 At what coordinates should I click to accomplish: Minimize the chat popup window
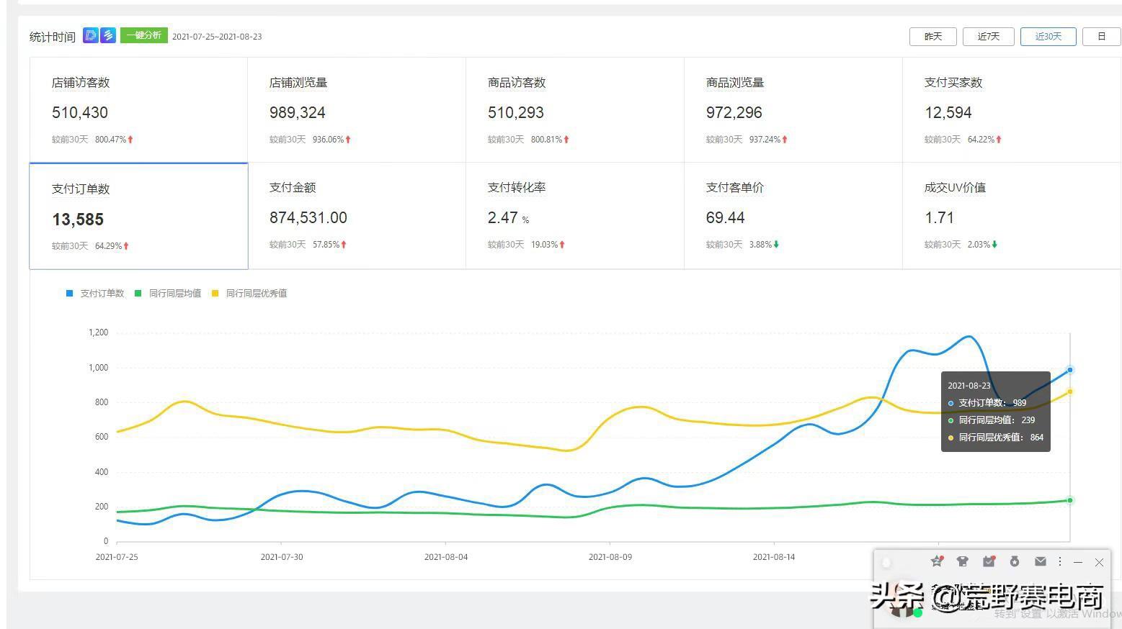(1078, 562)
